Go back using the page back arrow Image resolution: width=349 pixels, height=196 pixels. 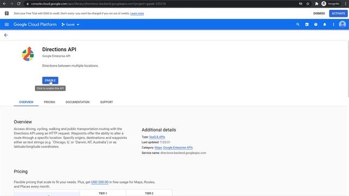[6, 35]
